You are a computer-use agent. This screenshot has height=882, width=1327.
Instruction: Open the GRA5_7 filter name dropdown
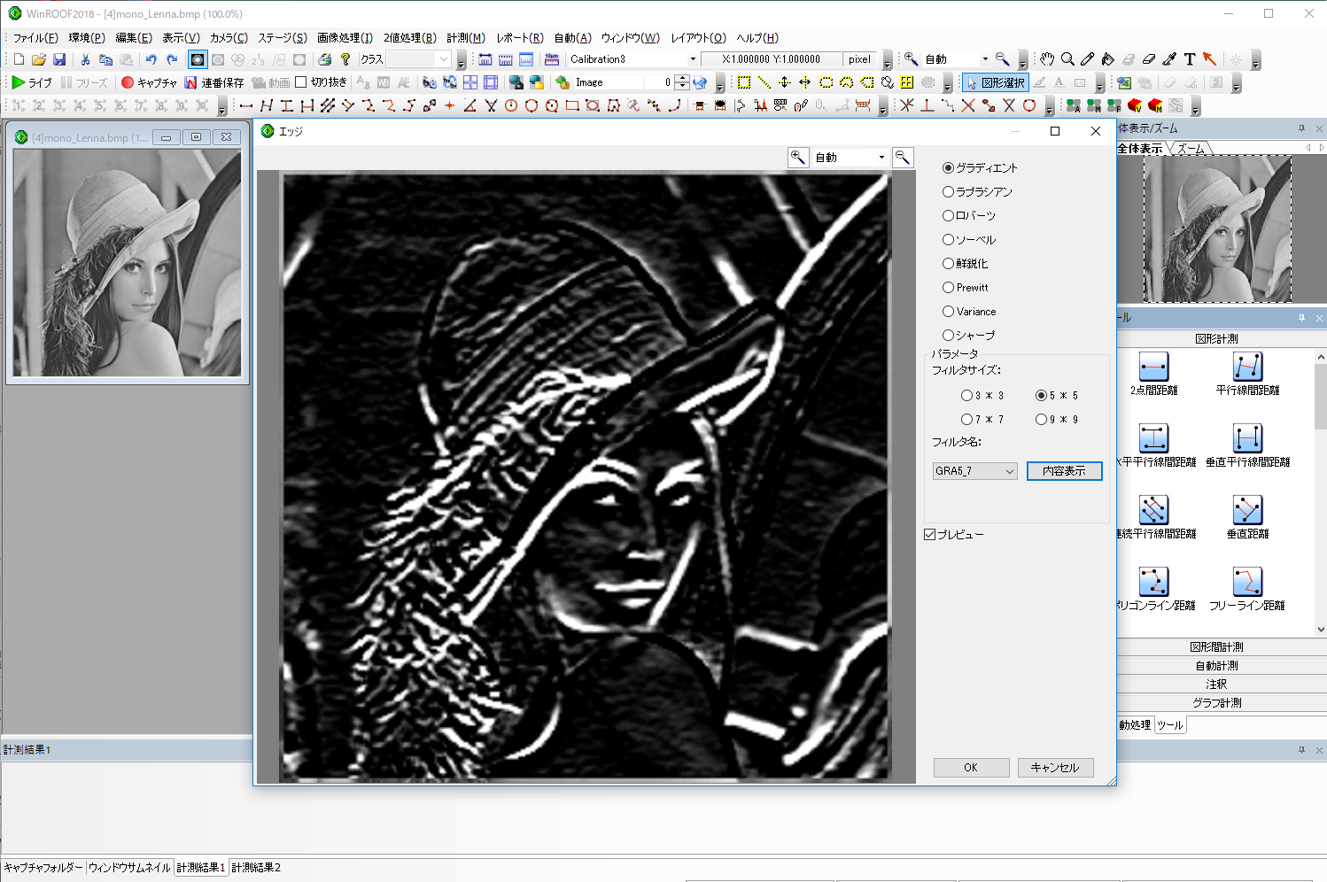974,471
